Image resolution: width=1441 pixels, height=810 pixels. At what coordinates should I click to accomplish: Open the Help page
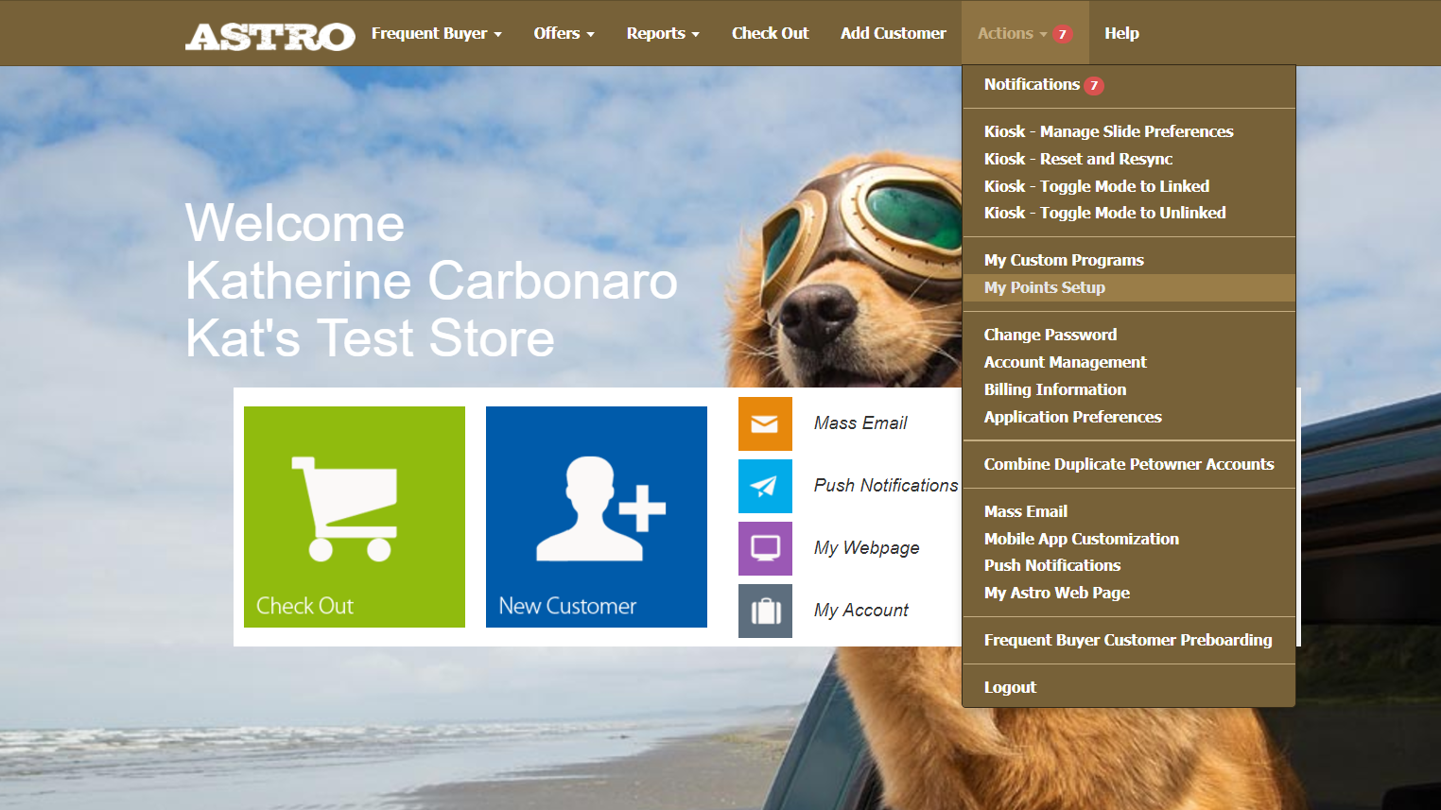1121,33
